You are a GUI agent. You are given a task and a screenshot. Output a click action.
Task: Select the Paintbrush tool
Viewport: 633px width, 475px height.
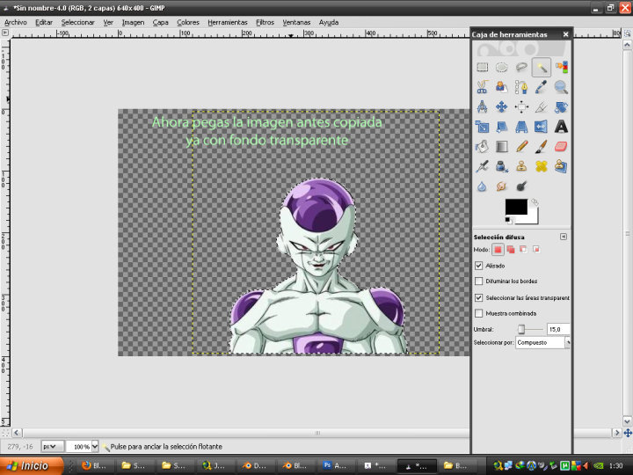coord(542,147)
